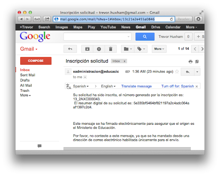
Task: Open Trash folder
Action: [25, 91]
